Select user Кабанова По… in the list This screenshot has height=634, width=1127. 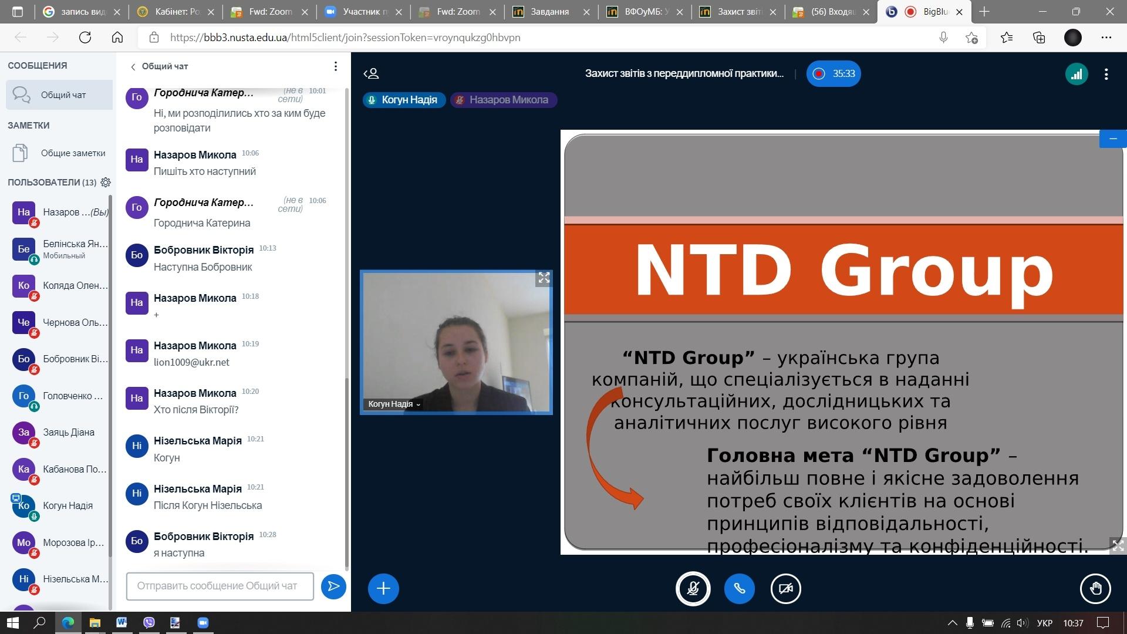pos(59,469)
